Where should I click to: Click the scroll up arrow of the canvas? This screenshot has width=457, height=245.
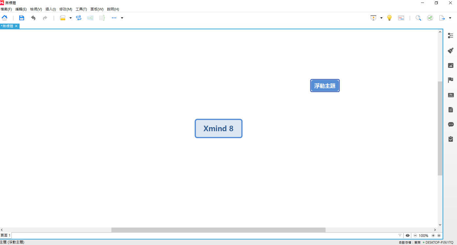[440, 32]
